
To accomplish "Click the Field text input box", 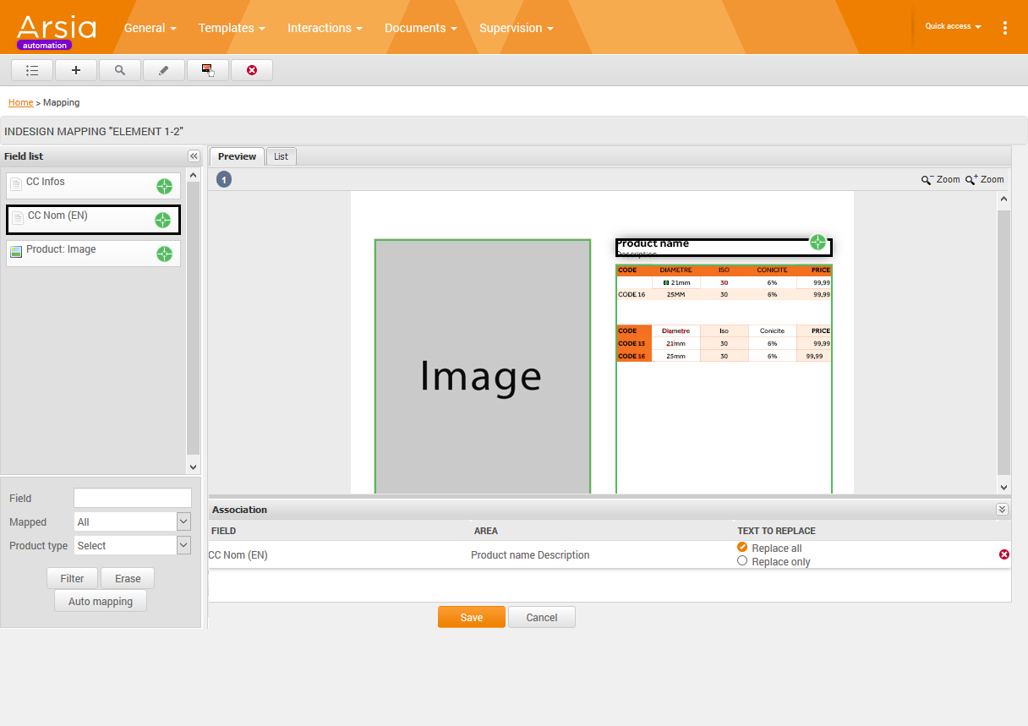I will (x=133, y=499).
